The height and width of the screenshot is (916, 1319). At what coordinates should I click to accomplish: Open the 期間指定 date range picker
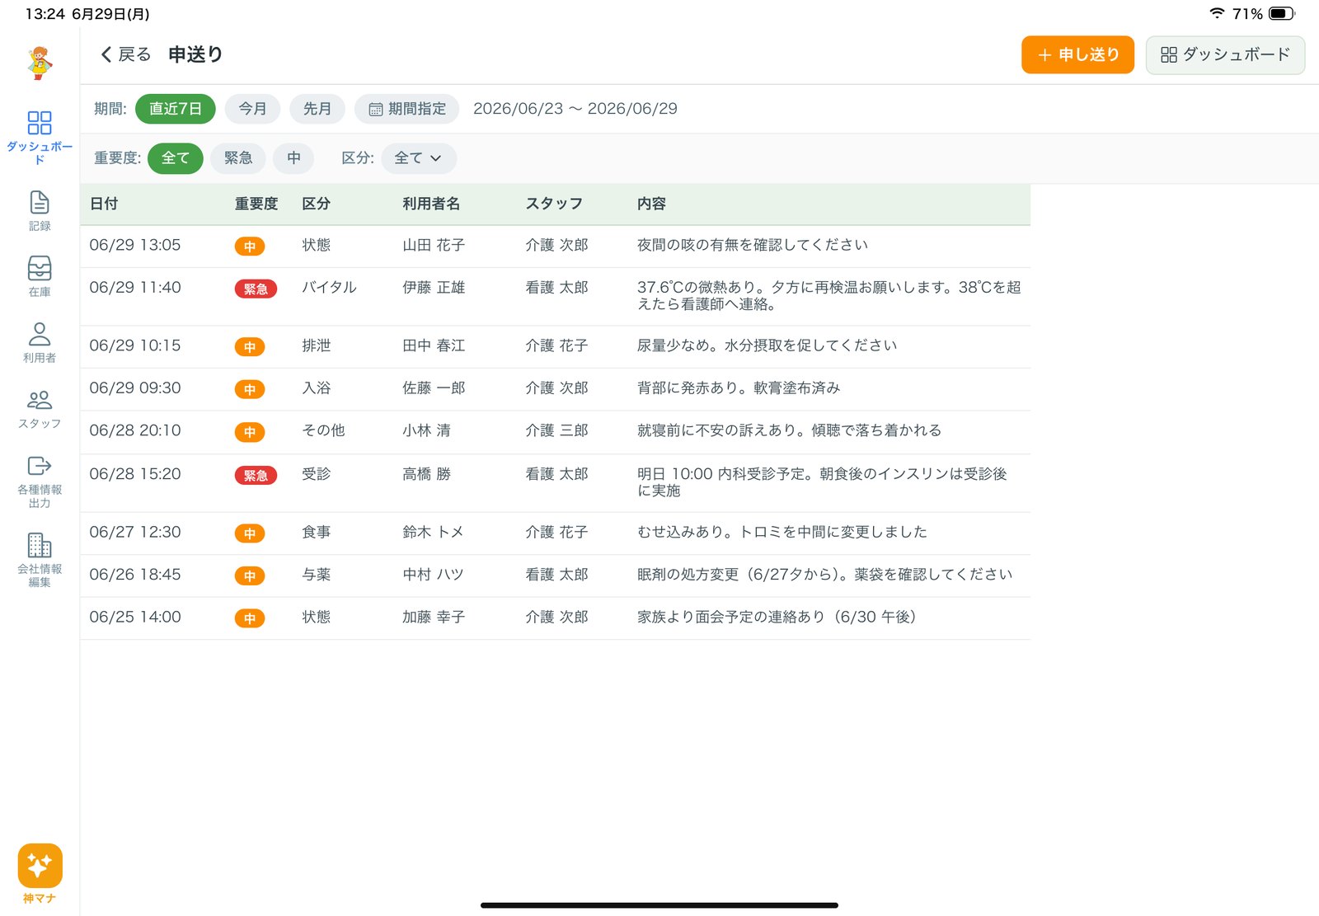click(x=407, y=109)
